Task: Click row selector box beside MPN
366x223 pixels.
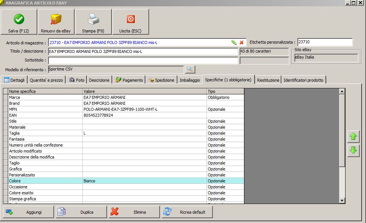Action: [6, 109]
